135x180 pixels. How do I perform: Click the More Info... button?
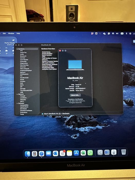click(x=75, y=95)
